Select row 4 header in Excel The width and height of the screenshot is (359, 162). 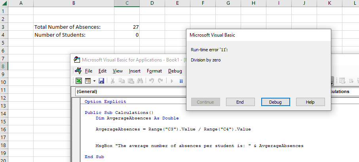(x=3, y=35)
